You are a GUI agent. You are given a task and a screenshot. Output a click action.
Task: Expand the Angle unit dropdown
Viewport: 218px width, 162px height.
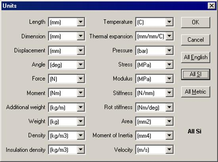click(80, 64)
